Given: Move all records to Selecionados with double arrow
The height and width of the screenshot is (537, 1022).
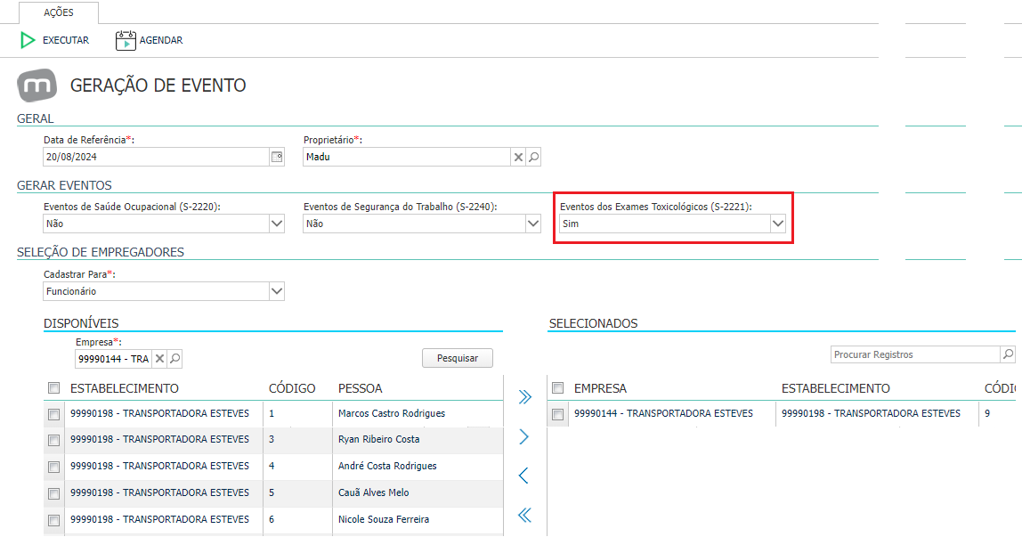Looking at the screenshot, I should pos(524,397).
